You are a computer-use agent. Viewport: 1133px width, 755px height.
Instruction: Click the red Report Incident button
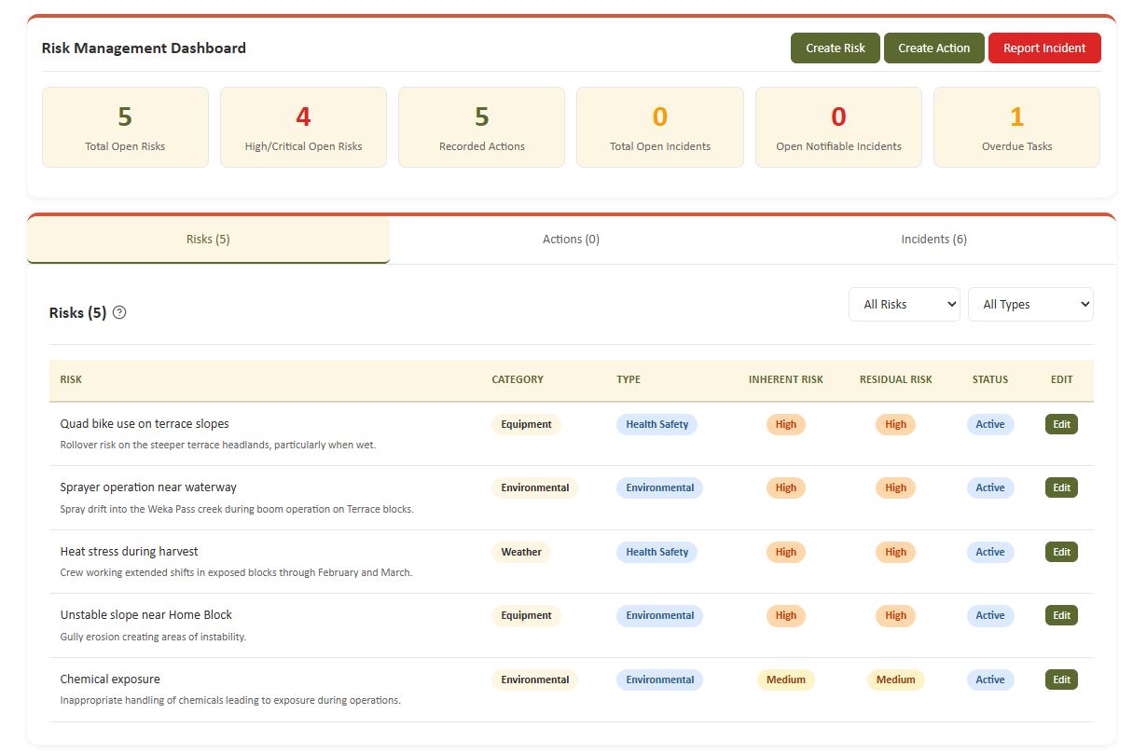tap(1044, 48)
